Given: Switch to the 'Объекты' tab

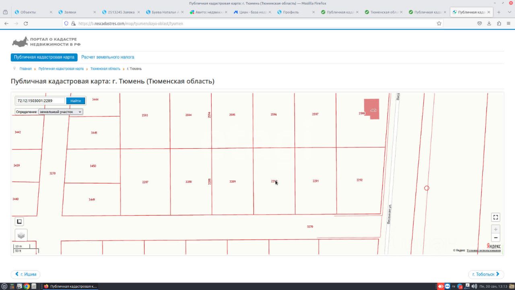Looking at the screenshot, I should [34, 12].
